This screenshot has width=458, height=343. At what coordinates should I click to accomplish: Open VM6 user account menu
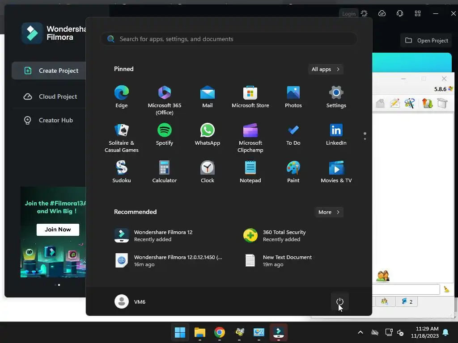click(130, 301)
